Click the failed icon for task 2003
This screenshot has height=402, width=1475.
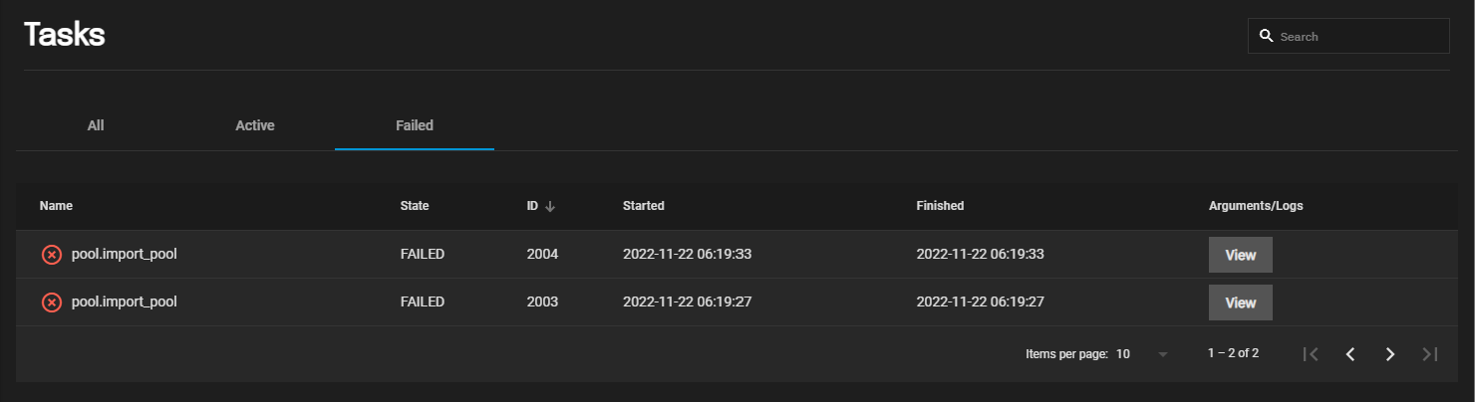pos(51,302)
